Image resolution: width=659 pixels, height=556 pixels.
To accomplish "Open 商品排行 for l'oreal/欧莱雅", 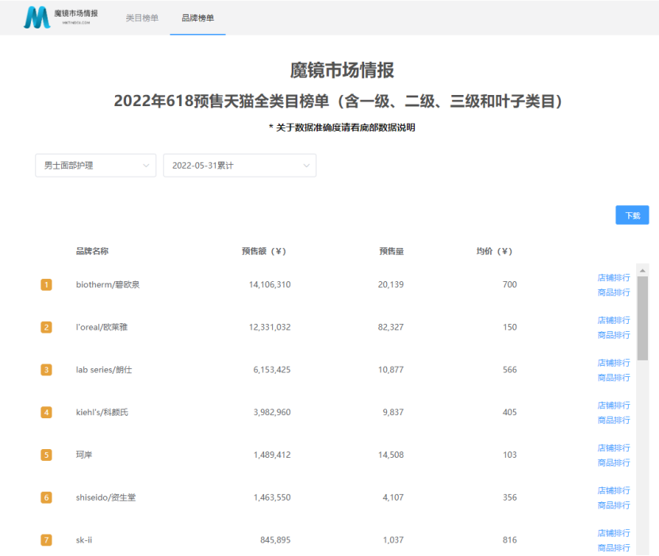I will coord(614,335).
